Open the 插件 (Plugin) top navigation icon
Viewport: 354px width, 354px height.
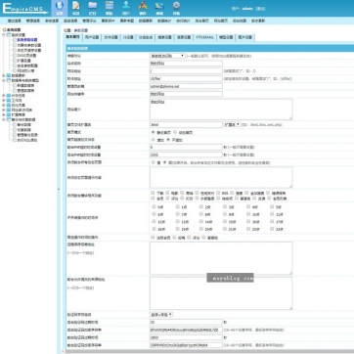(x=143, y=8)
